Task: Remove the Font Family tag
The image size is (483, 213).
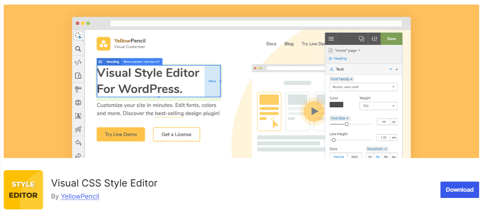Action: [351, 79]
